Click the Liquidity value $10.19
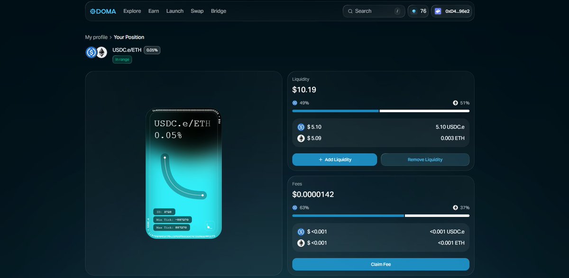 click(304, 90)
